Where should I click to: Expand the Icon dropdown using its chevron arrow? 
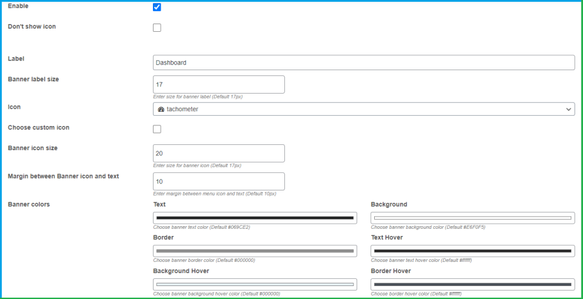569,109
